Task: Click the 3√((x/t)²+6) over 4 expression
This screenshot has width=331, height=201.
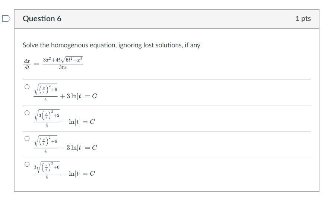Action: [47, 170]
